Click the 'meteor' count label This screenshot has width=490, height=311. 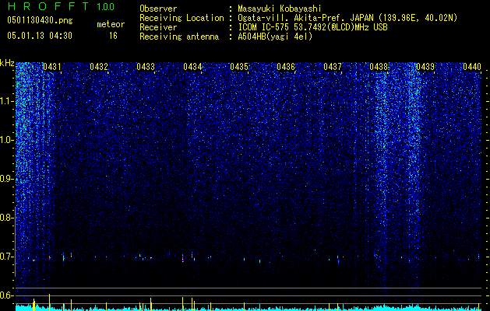point(111,24)
